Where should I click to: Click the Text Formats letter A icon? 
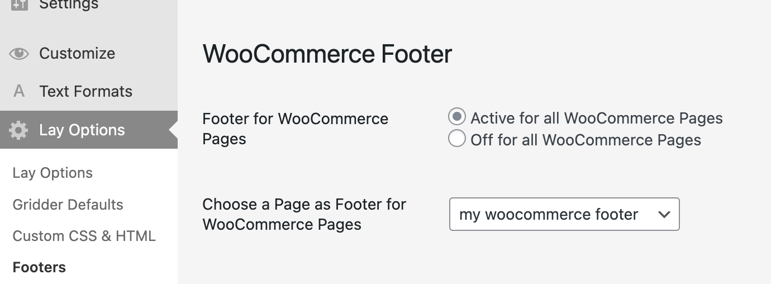point(19,91)
